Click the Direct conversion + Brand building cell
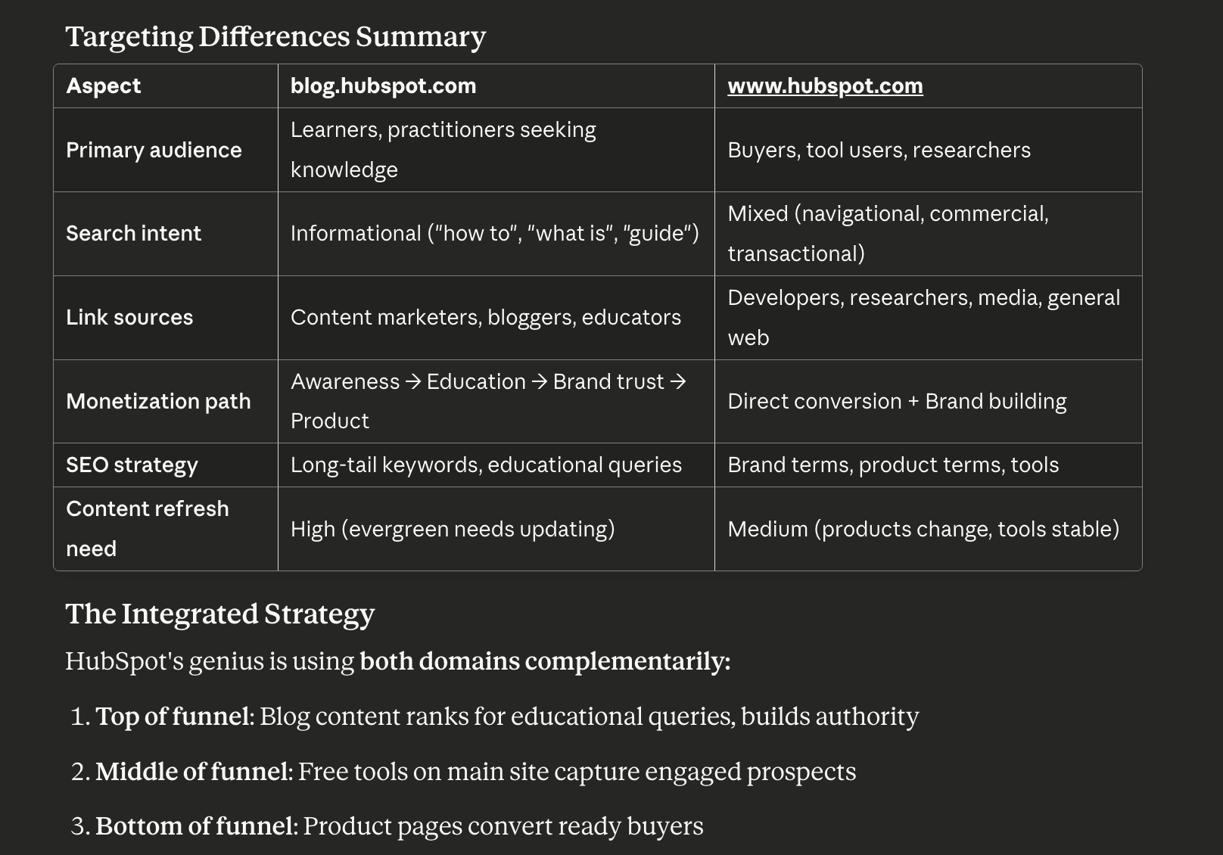This screenshot has width=1223, height=855. point(897,401)
